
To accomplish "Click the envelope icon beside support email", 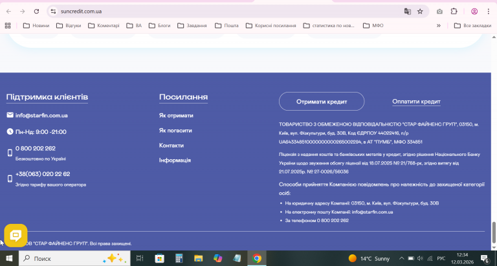I will [x=10, y=115].
